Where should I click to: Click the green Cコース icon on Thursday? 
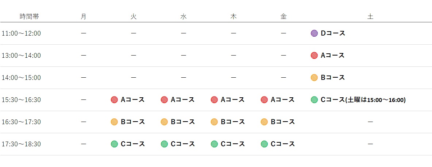click(214, 144)
